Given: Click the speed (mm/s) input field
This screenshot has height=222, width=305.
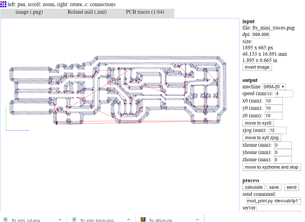Looking at the screenshot, I should tap(284, 94).
